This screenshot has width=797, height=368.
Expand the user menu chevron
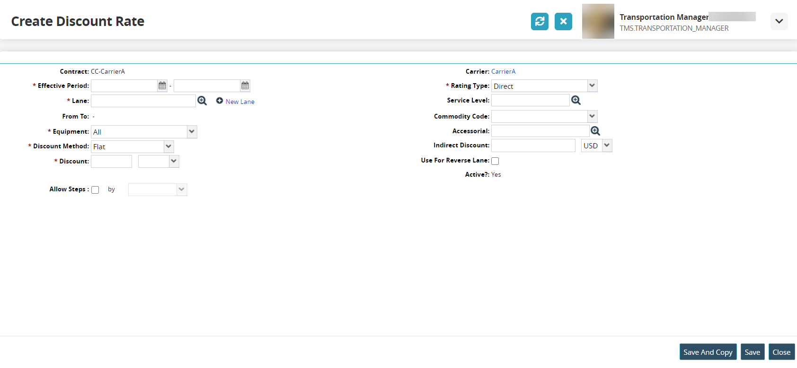(x=779, y=21)
